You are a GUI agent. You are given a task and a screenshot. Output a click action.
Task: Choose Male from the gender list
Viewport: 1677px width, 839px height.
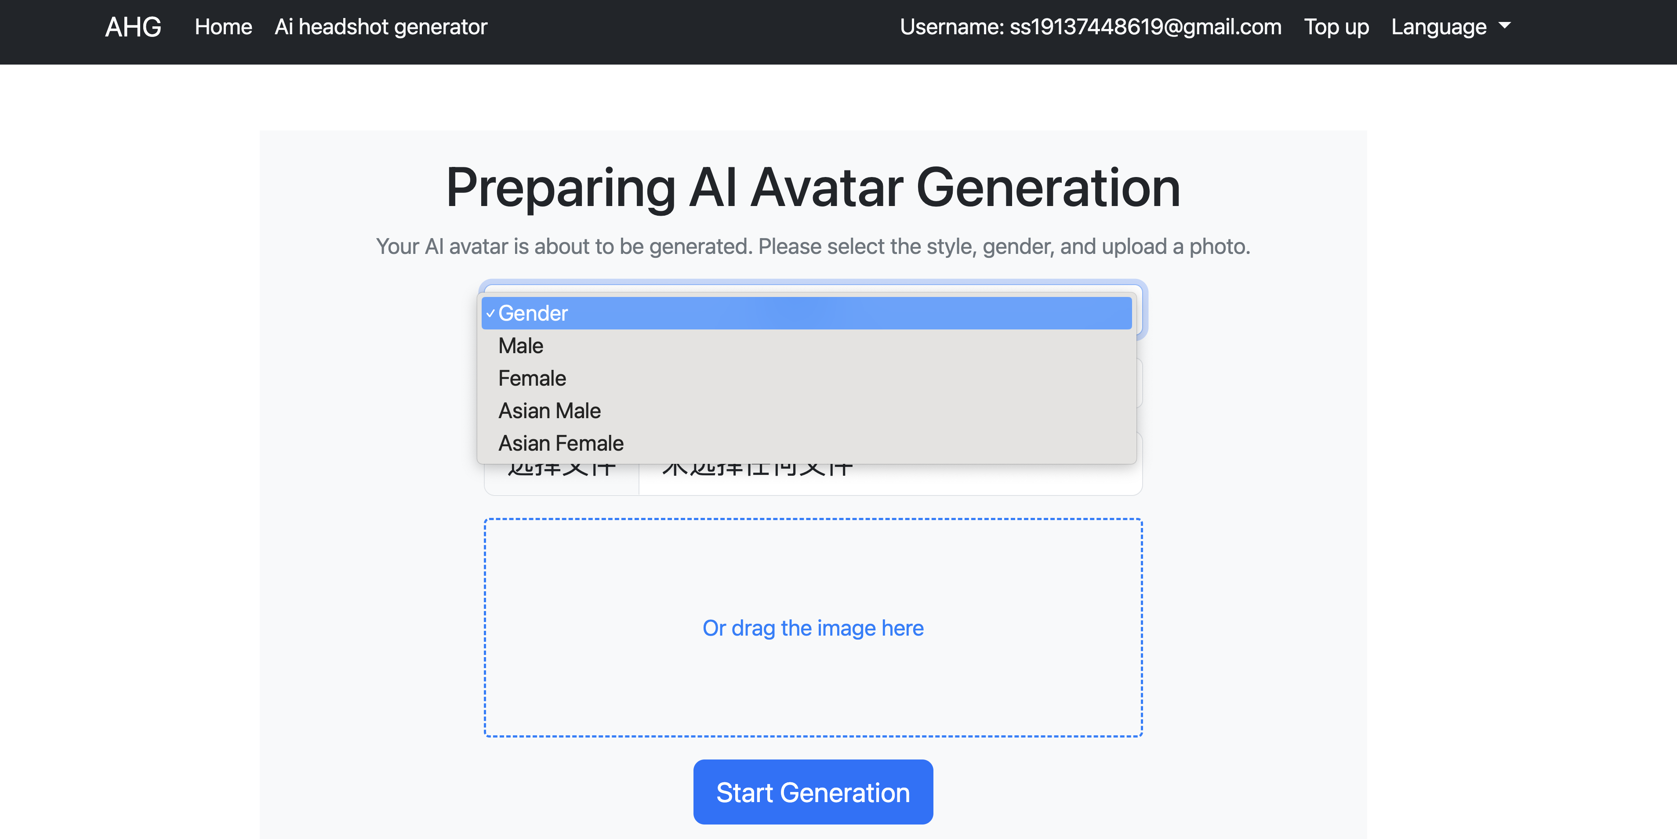coord(521,346)
